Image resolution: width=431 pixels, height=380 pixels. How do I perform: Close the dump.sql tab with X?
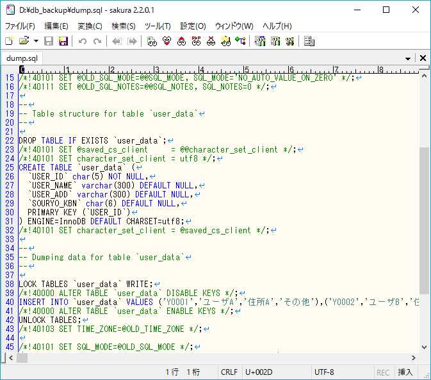tap(423, 58)
